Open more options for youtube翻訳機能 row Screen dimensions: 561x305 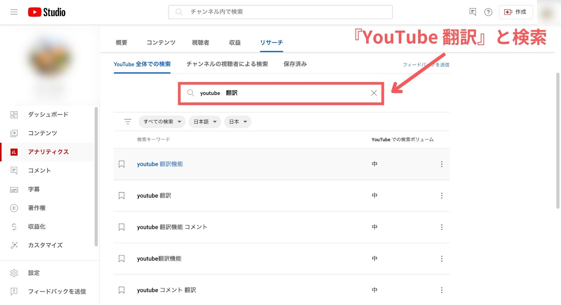tap(441, 258)
